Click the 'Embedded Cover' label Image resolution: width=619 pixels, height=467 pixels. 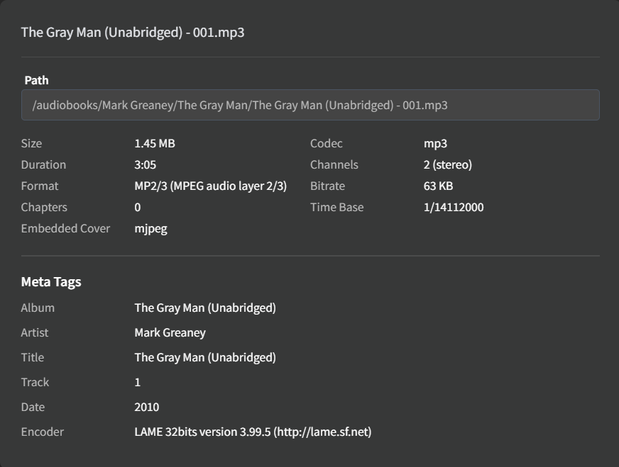pyautogui.click(x=65, y=229)
